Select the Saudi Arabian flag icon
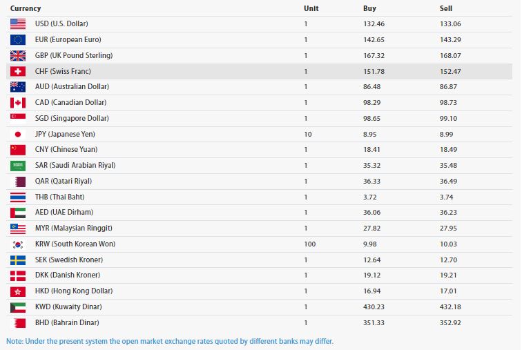 18,166
